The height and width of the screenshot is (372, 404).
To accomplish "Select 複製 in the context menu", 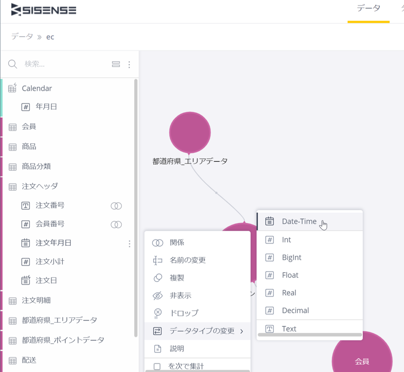I will pyautogui.click(x=197, y=278).
